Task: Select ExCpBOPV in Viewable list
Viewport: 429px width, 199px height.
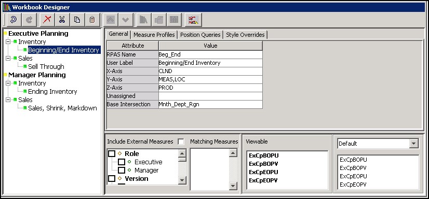Action: coord(263,164)
